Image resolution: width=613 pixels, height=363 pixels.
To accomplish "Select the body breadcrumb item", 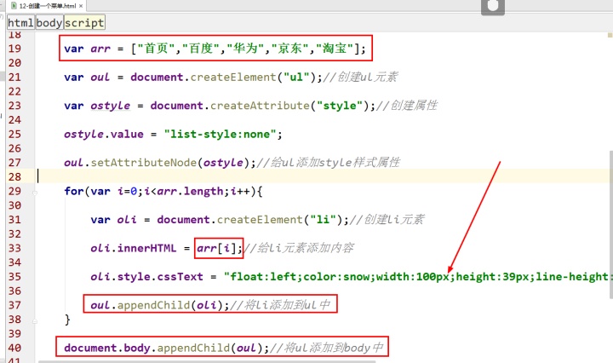I will click(x=49, y=23).
